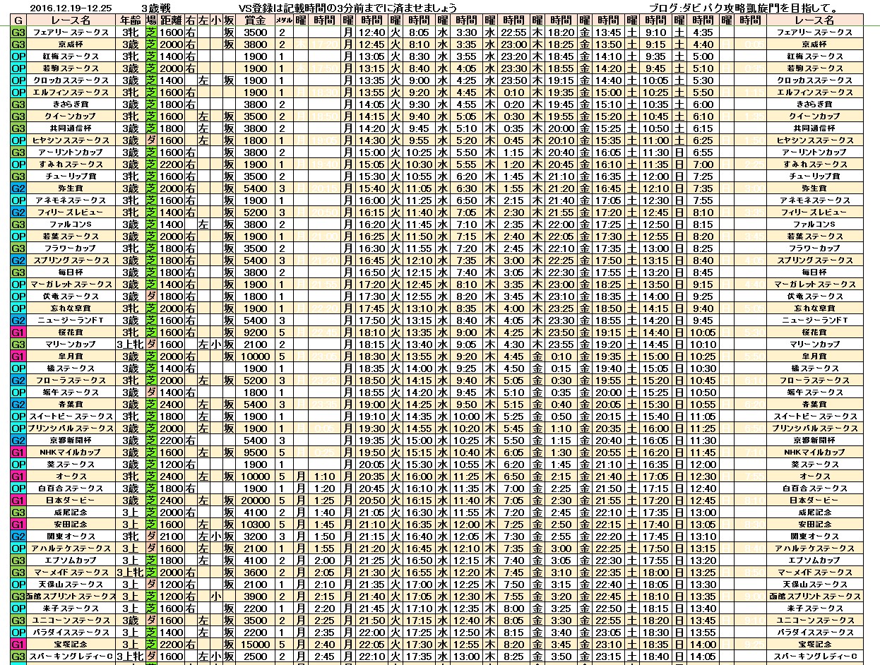Image resolution: width=880 pixels, height=665 pixels.
Task: Click the 3上牝 age cell for マーメイドステークス
Action: (x=130, y=573)
